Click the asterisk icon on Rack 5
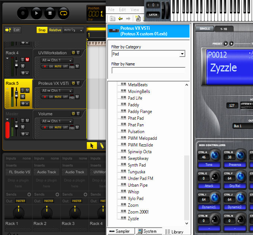 [23, 96]
